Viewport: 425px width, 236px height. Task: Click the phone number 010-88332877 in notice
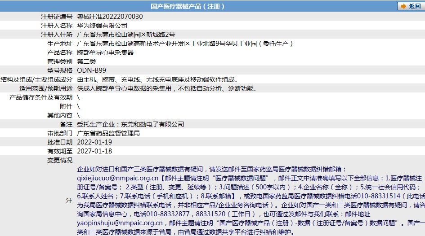point(168,214)
